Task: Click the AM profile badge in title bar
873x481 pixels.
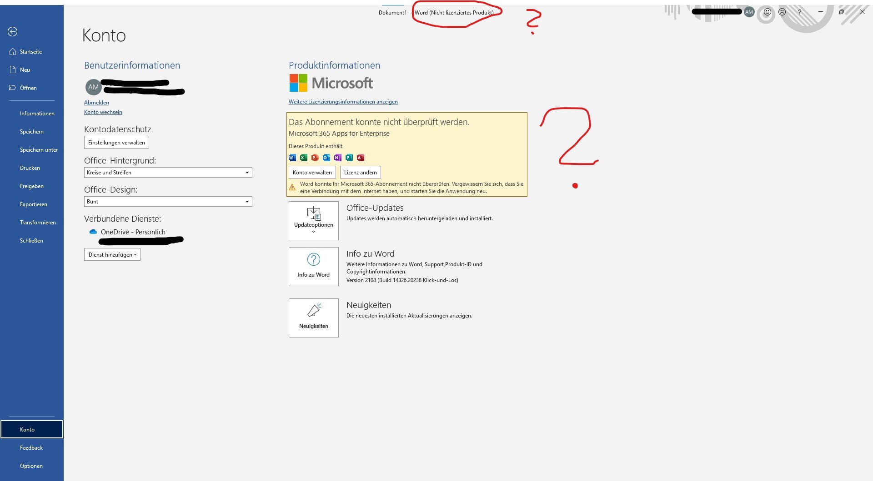Action: (x=749, y=12)
